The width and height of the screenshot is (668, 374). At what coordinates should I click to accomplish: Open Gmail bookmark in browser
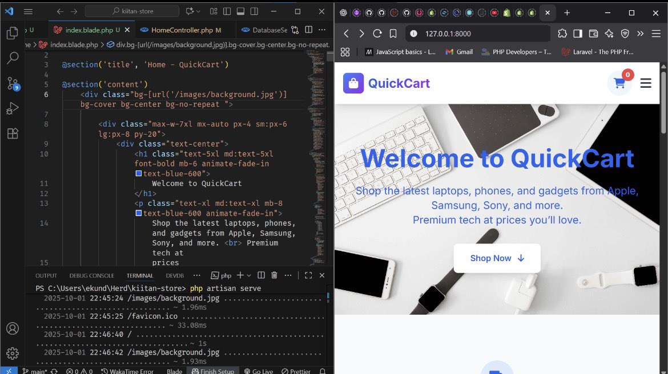(459, 52)
